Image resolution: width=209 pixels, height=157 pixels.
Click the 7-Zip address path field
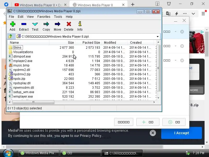(x=88, y=37)
